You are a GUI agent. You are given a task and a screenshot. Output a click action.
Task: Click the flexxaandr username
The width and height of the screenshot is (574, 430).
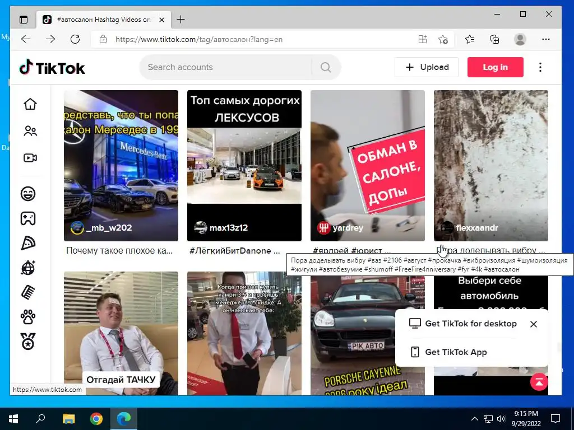[x=477, y=228]
